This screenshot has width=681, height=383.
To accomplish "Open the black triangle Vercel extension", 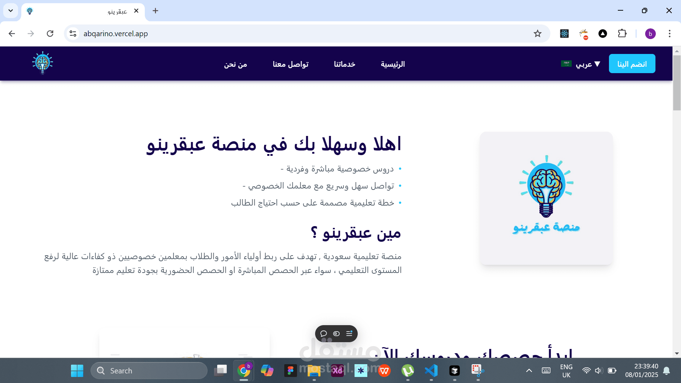I will (x=603, y=34).
